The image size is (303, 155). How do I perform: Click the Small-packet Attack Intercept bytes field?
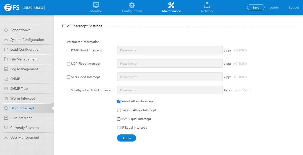click(170, 90)
